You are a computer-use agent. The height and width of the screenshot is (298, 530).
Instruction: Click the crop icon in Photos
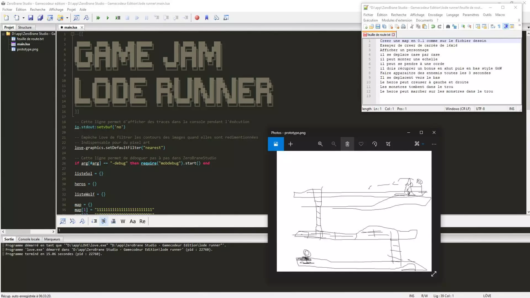click(x=388, y=144)
